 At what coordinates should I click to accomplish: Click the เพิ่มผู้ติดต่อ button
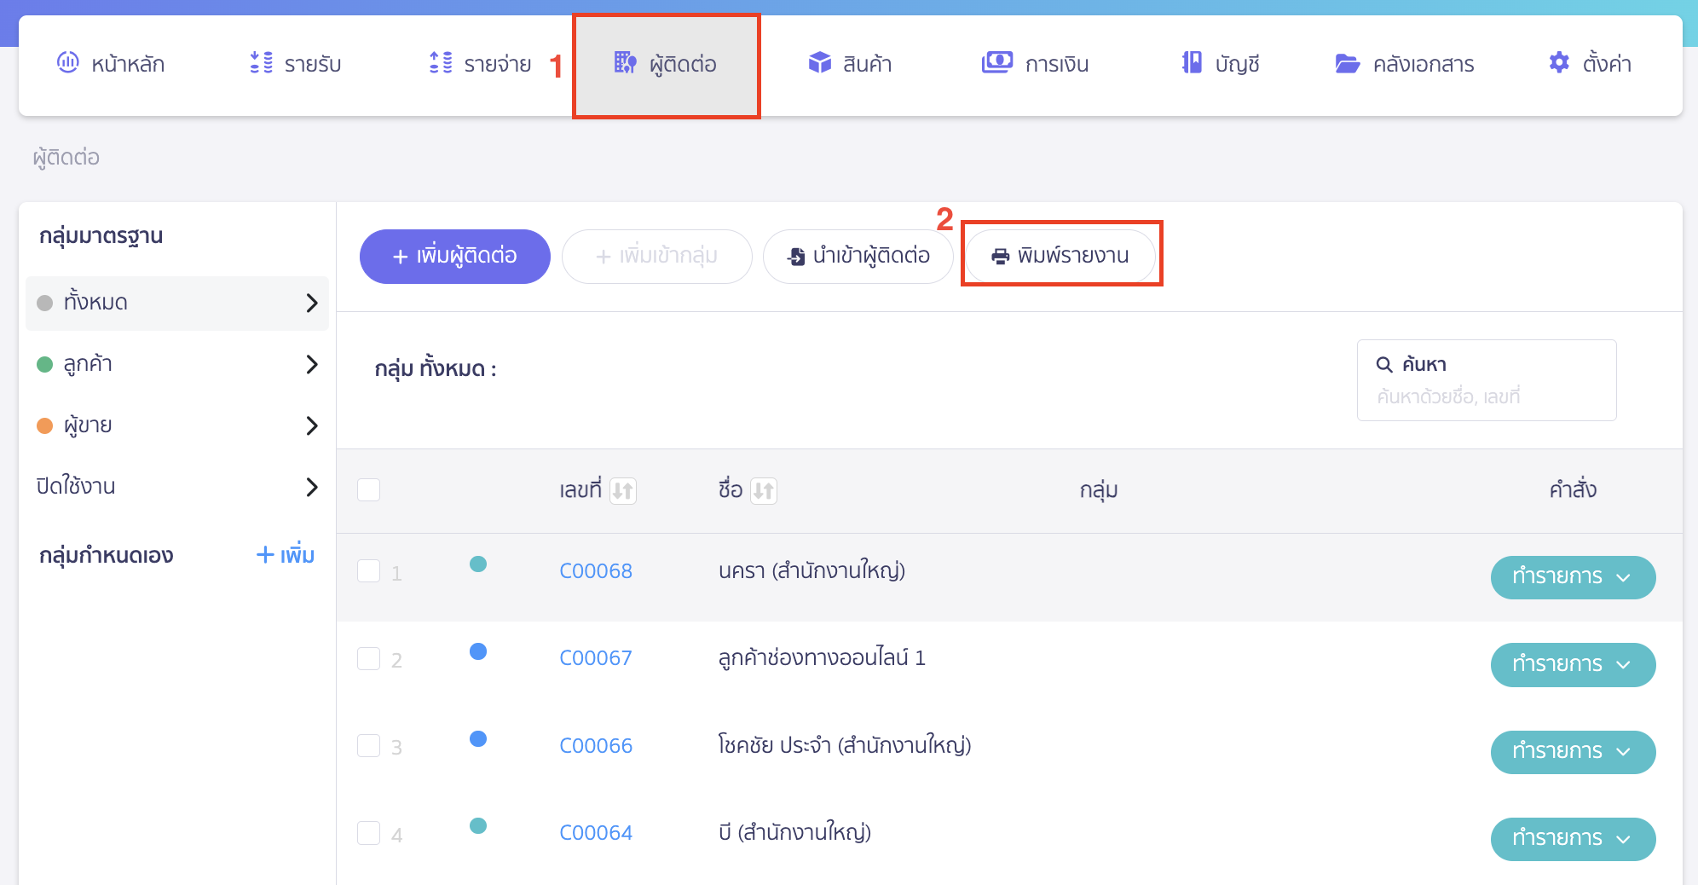tap(454, 256)
